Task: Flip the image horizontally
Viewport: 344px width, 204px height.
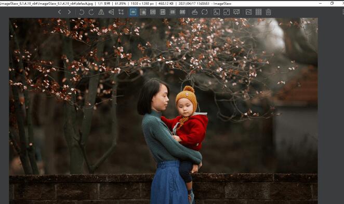Action: click(x=101, y=12)
